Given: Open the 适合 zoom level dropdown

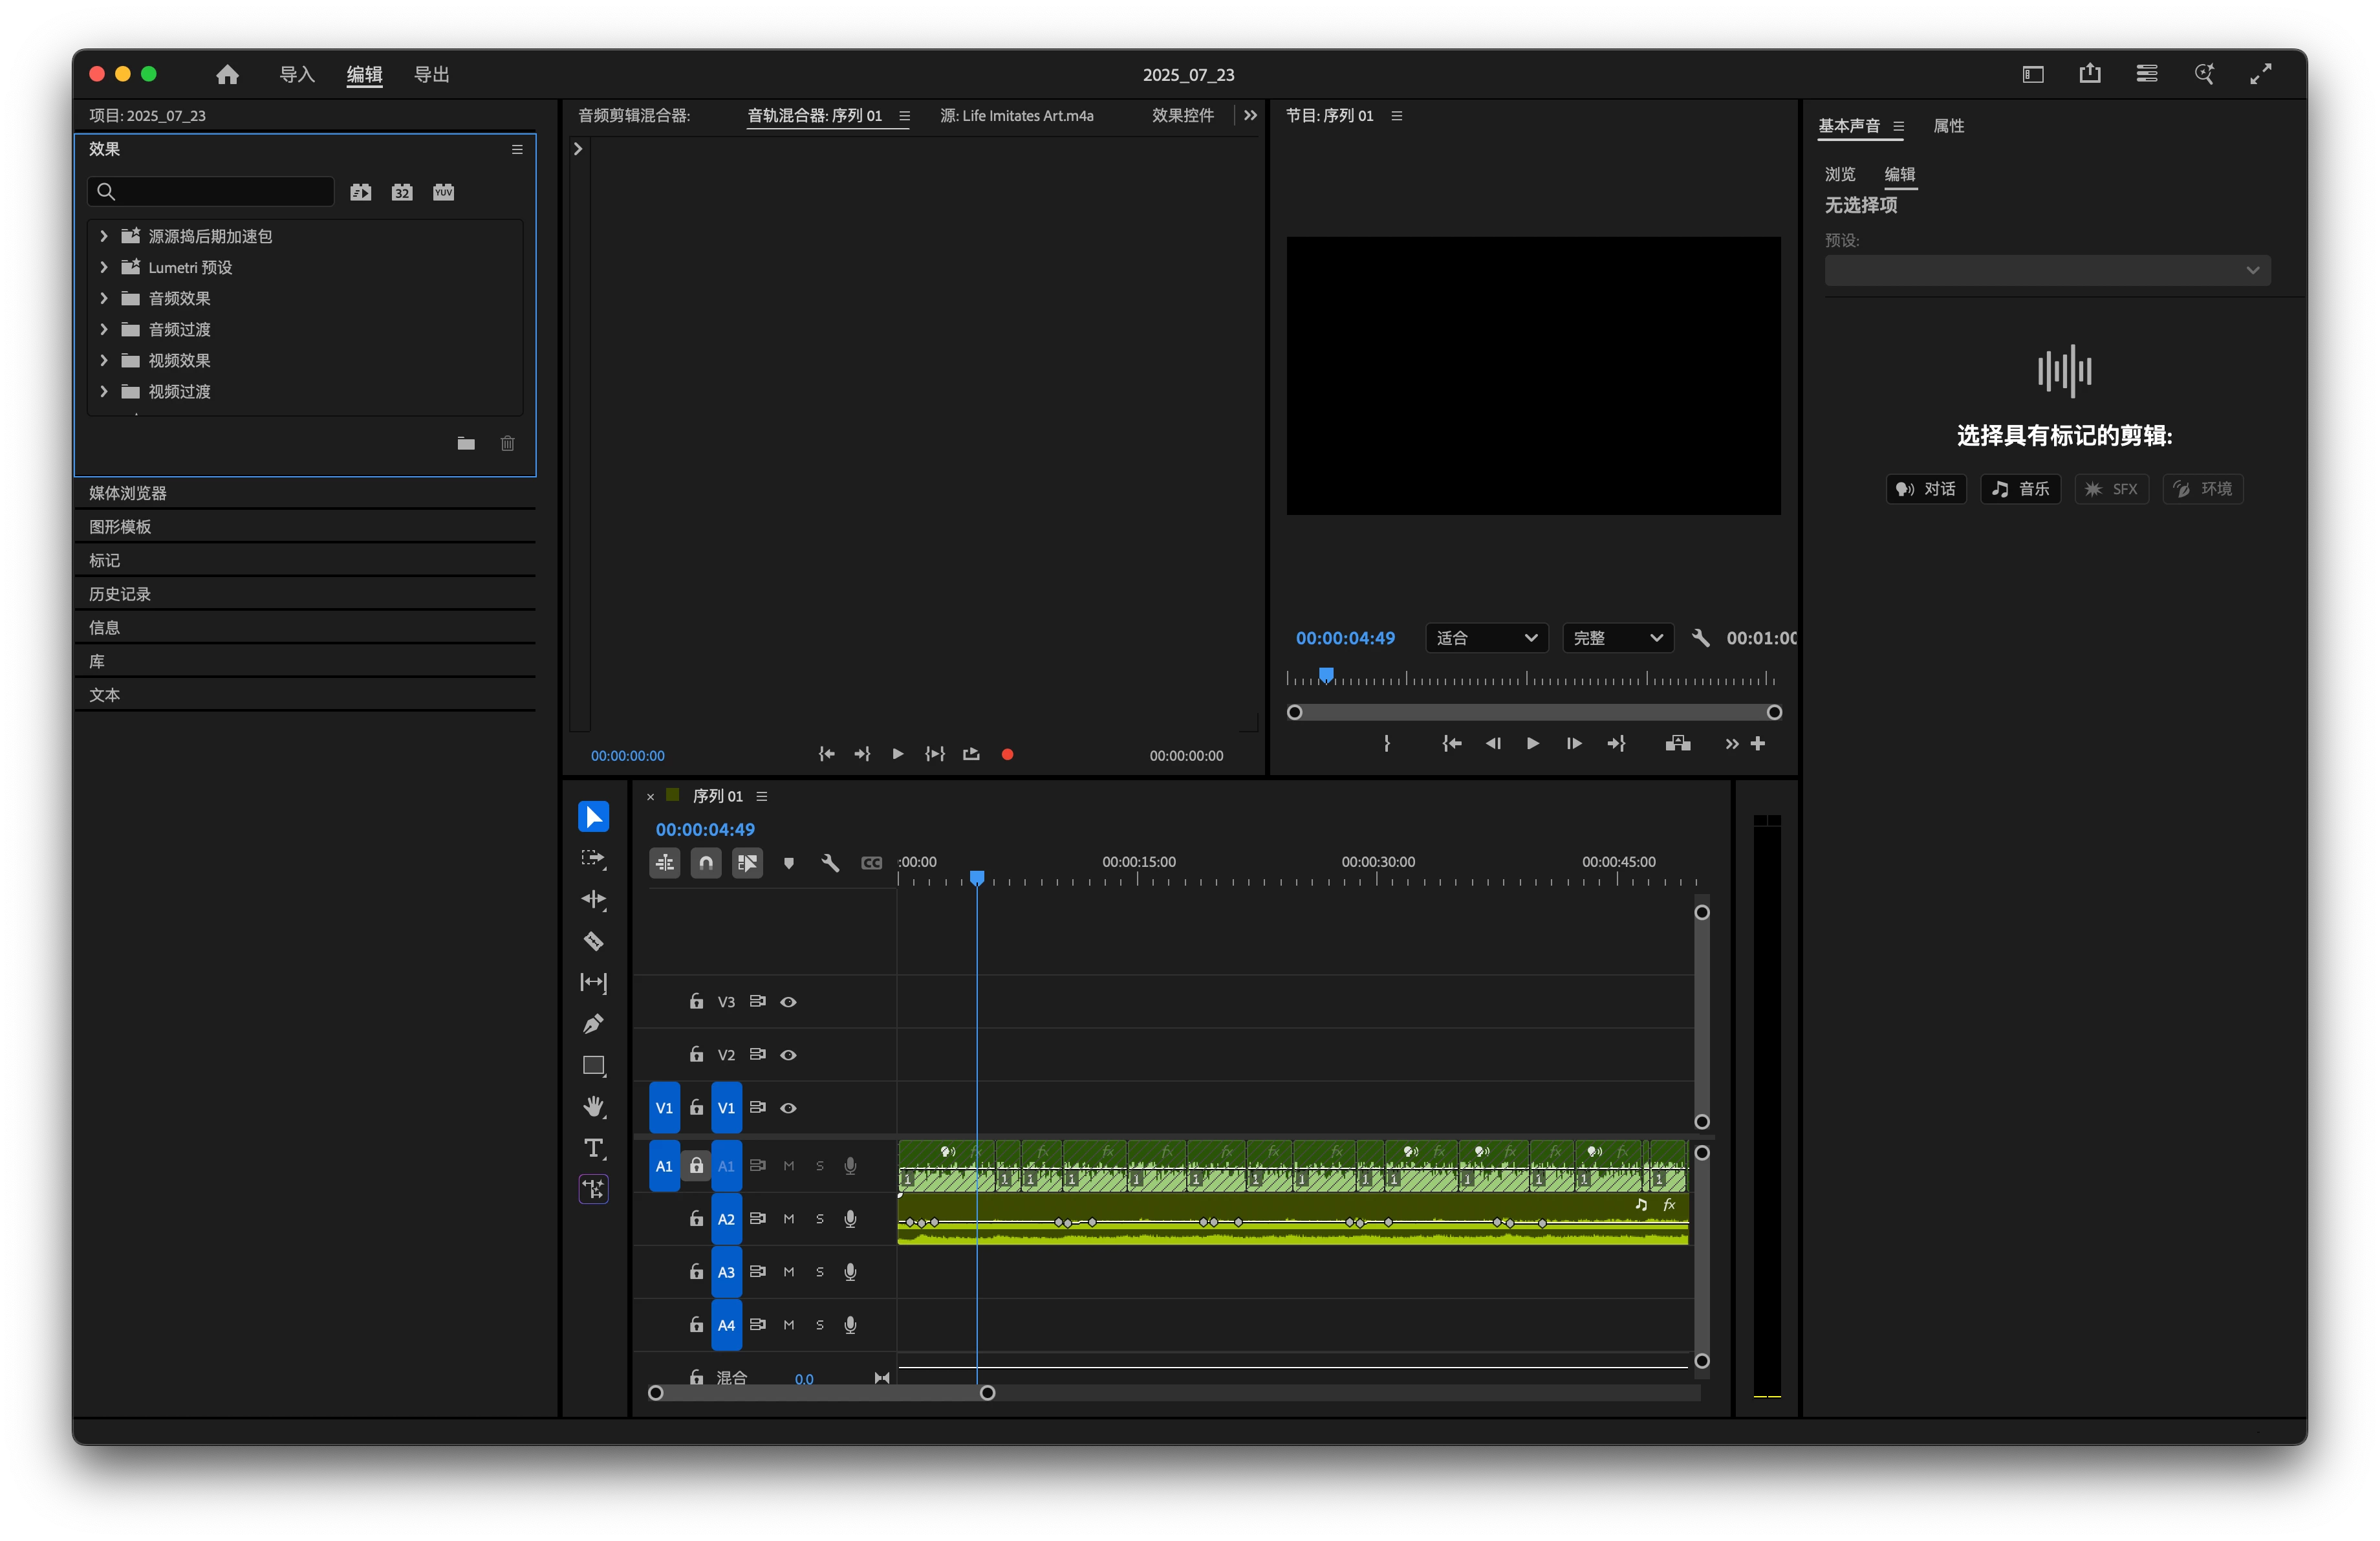Looking at the screenshot, I should tap(1486, 638).
